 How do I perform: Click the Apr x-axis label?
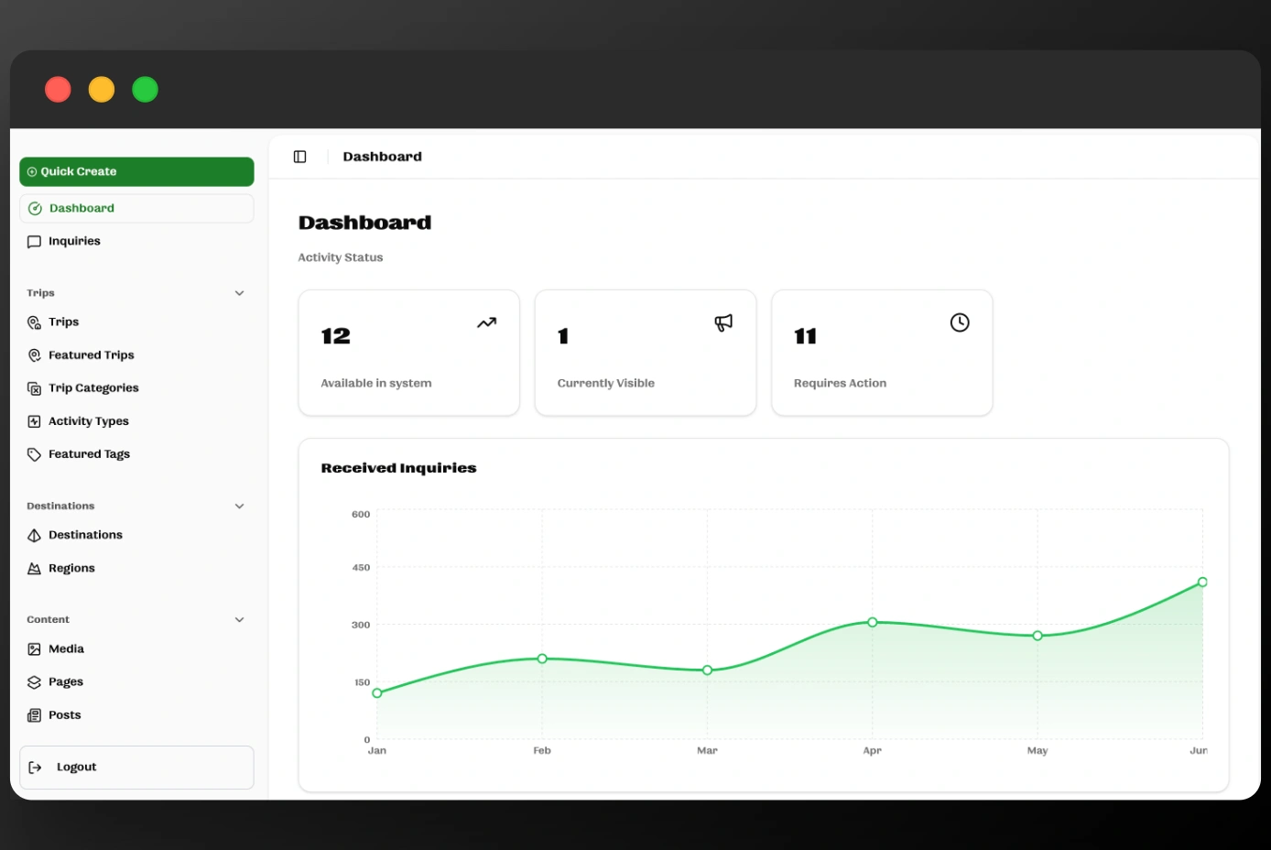tap(873, 750)
